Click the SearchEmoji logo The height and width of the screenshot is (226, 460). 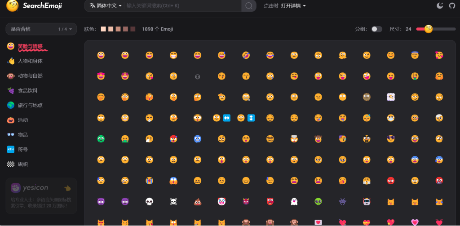34,5
